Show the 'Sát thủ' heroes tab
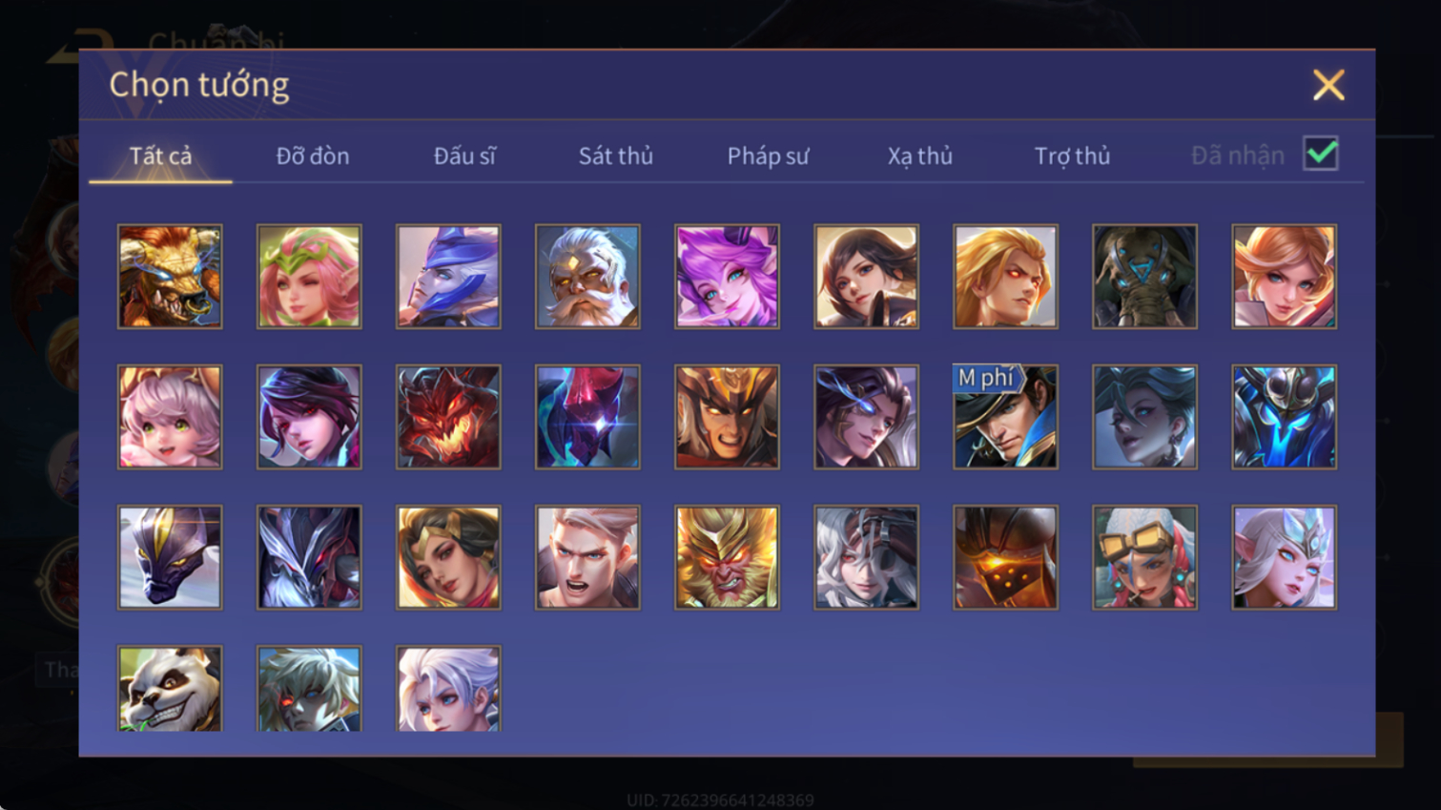This screenshot has width=1441, height=810. (x=616, y=156)
